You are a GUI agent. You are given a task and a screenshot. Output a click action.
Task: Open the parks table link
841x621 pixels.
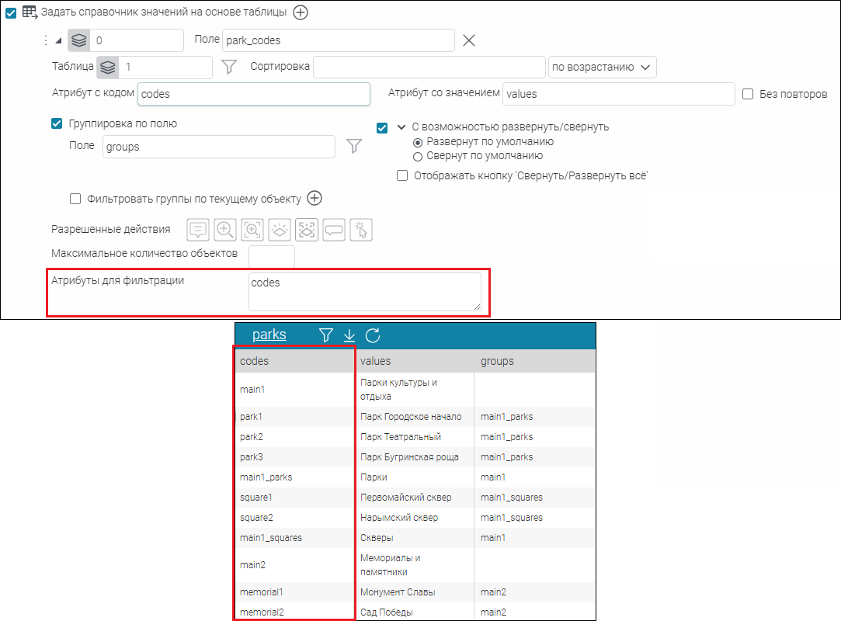pos(269,335)
